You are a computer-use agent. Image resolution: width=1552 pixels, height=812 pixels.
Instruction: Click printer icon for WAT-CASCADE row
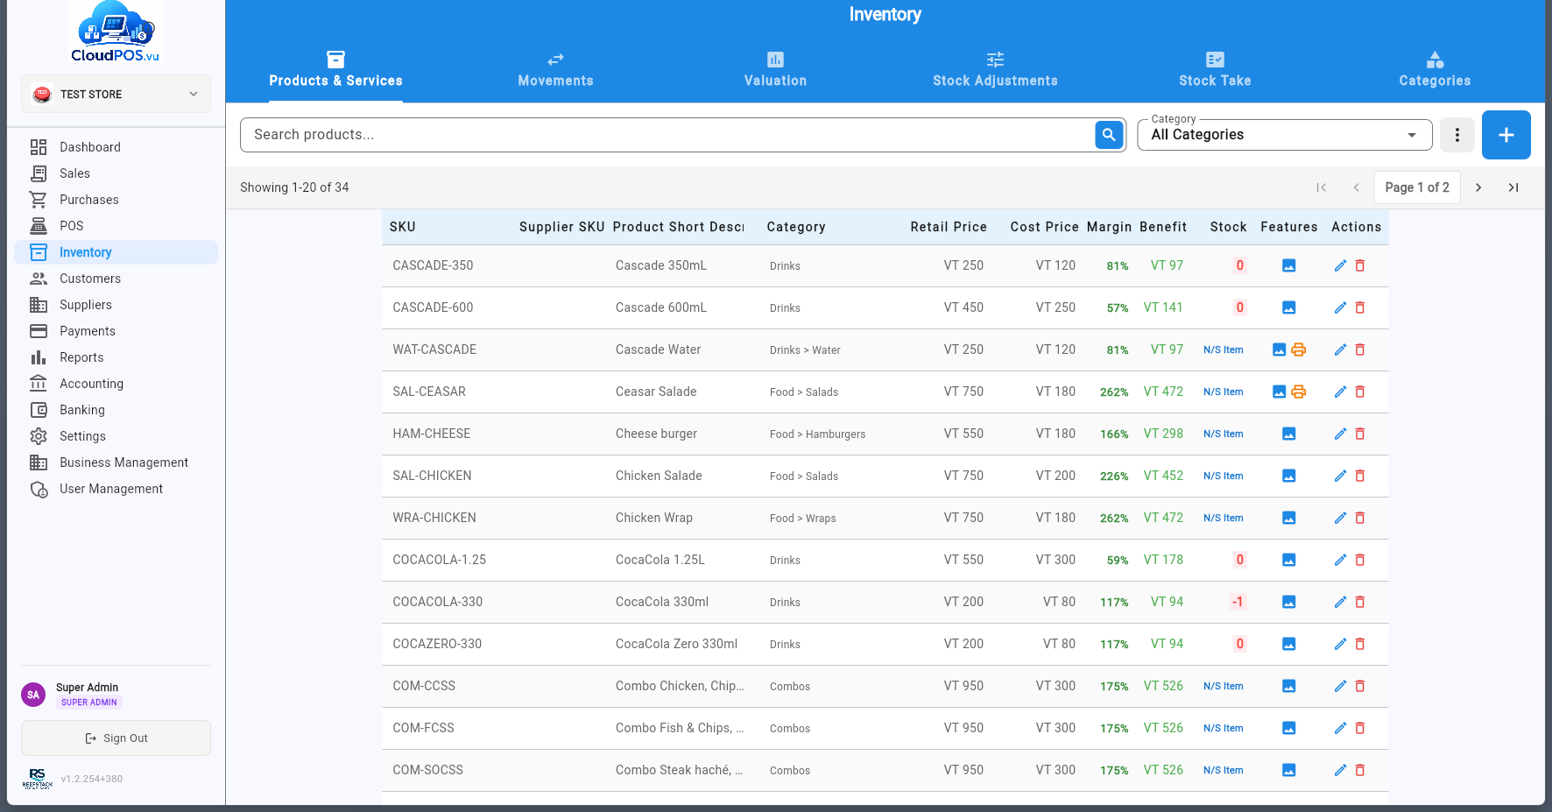tap(1298, 350)
